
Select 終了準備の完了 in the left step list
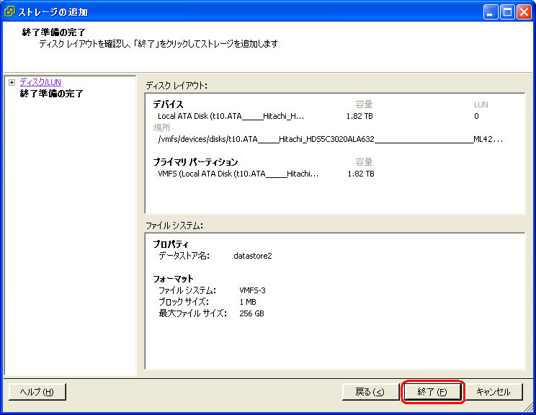(51, 94)
